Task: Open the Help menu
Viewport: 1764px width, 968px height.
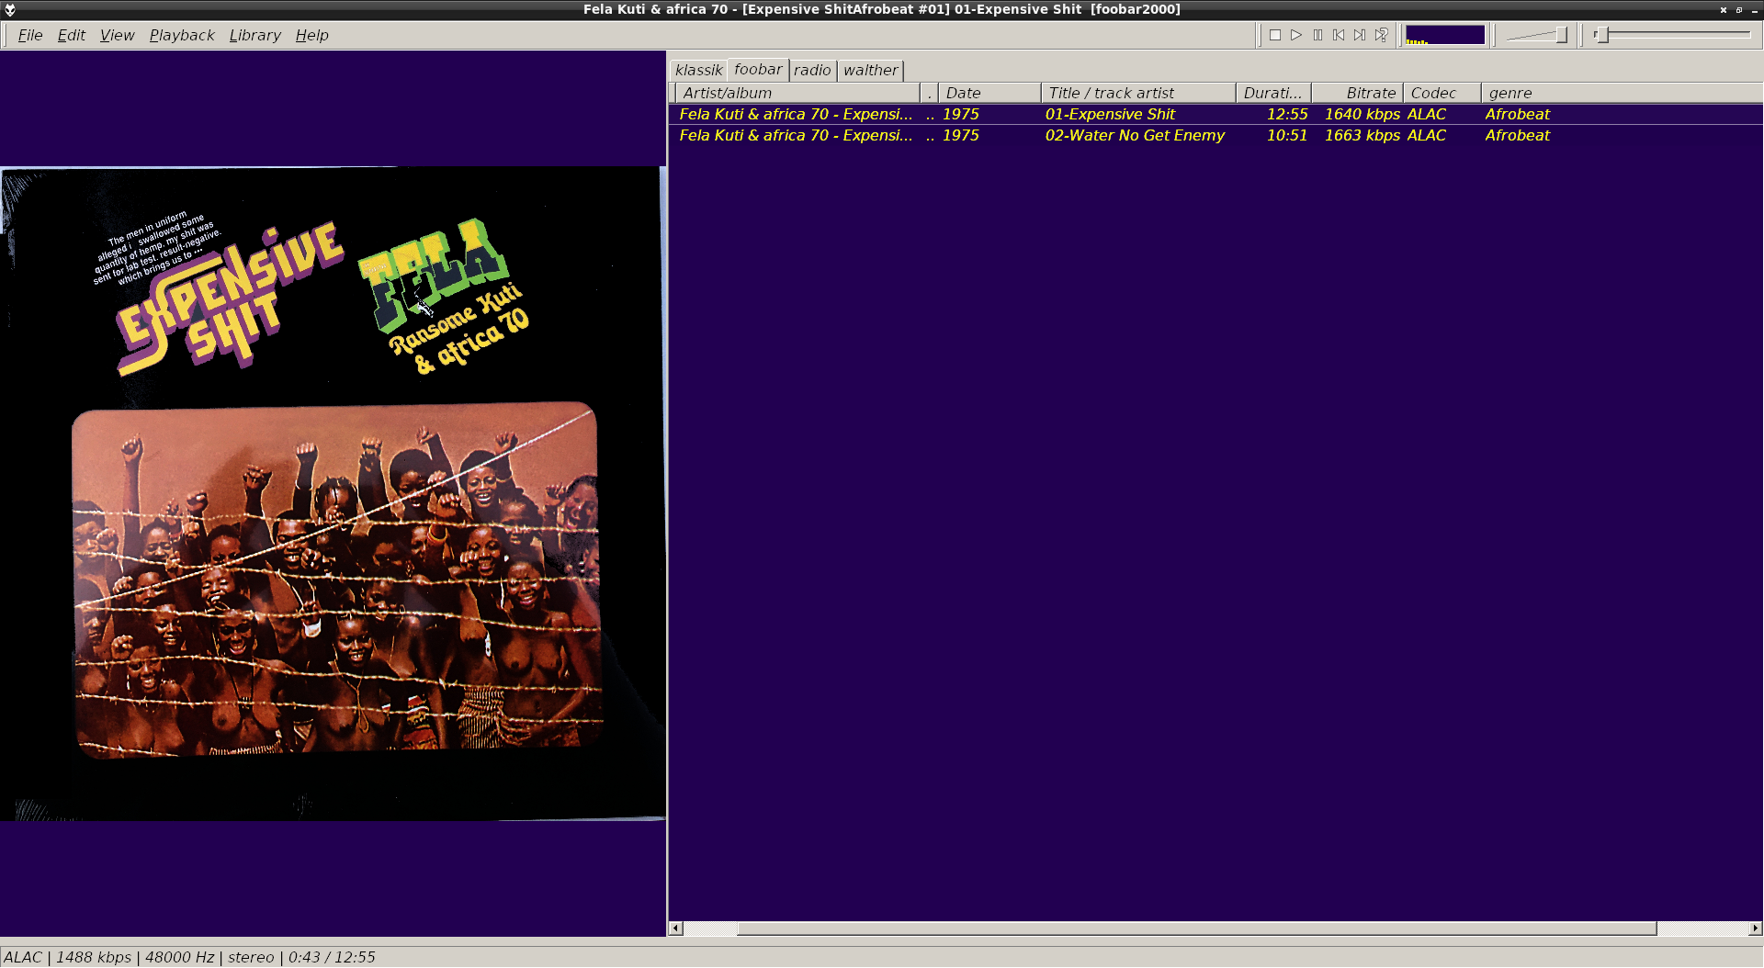Action: click(x=312, y=35)
